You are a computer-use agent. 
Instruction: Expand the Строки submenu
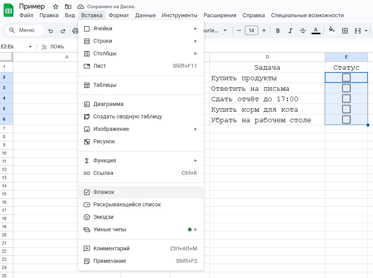pyautogui.click(x=141, y=41)
